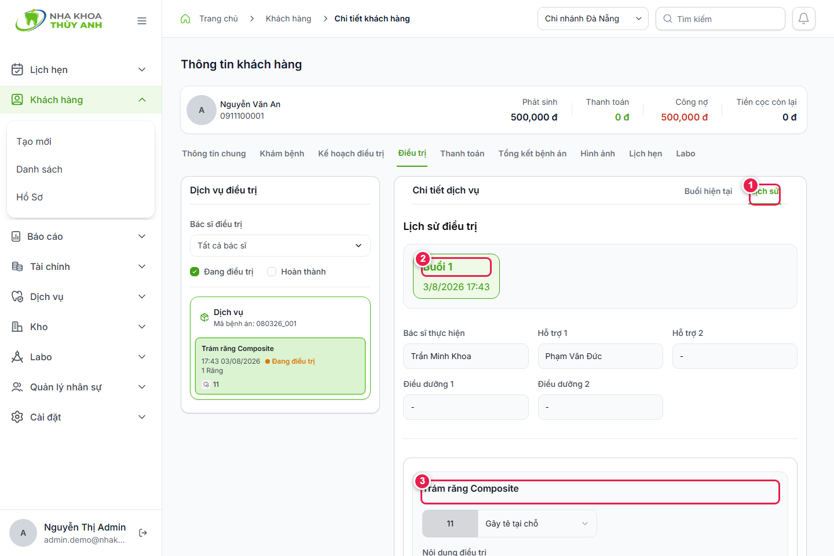Check the Hoàn thành checkbox

tap(272, 272)
